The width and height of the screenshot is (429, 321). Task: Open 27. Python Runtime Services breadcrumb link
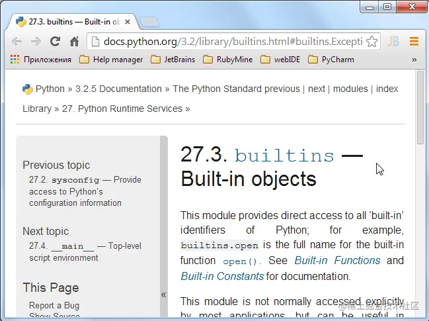point(122,109)
